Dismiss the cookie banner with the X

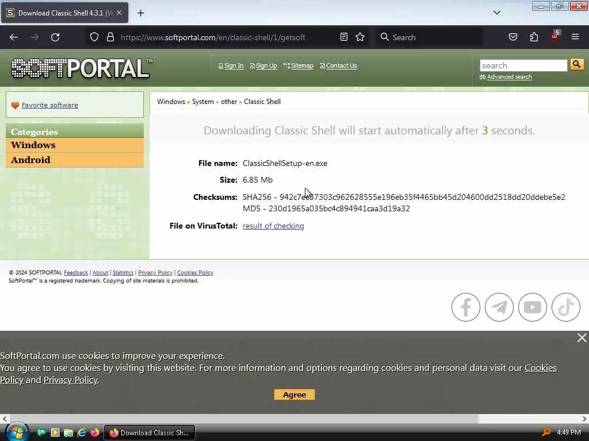coord(582,338)
